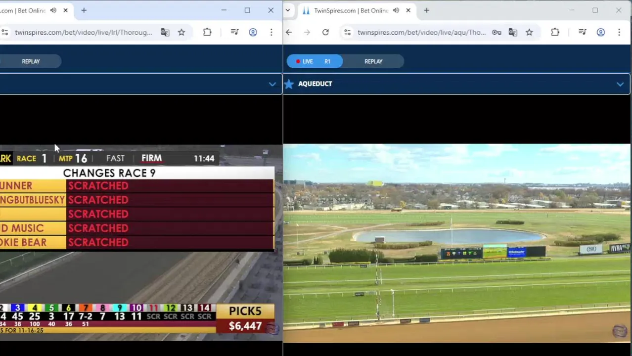Open password key icon in right address bar
Viewport: 632px width, 356px height.
pyautogui.click(x=497, y=32)
